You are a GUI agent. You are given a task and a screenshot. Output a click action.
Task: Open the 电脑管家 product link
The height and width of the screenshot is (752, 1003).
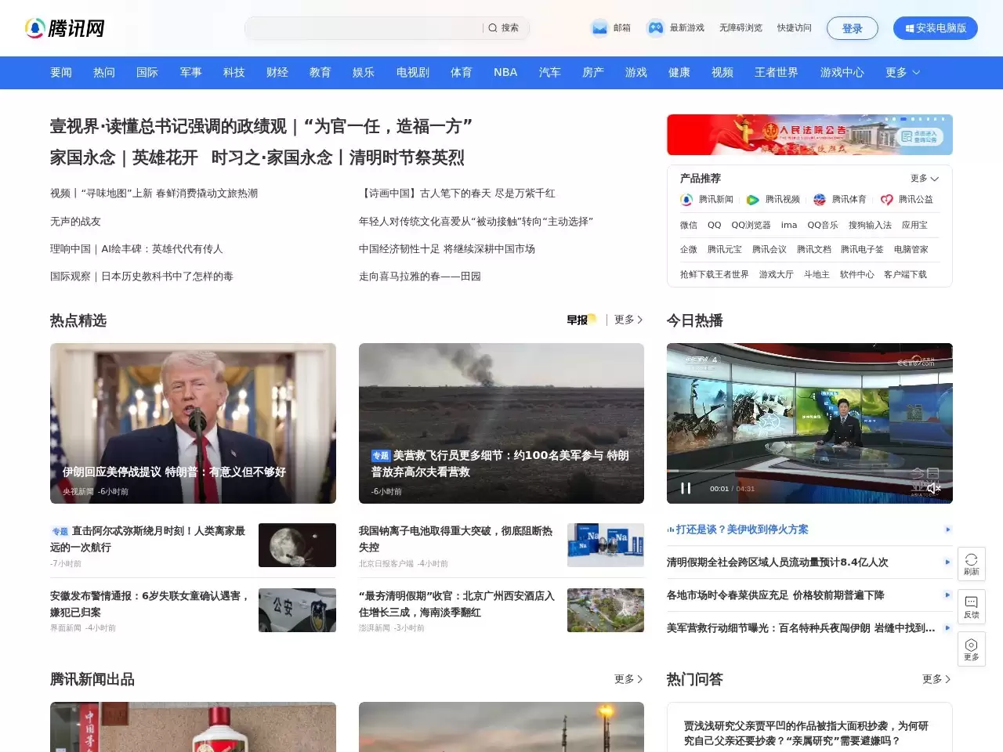pos(911,250)
